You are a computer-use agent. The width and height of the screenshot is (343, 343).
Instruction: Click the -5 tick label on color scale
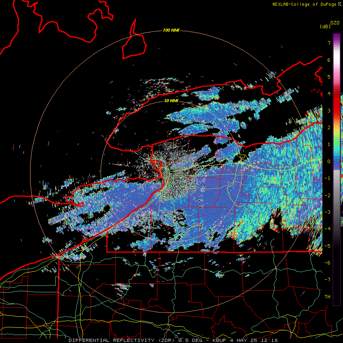tap(327, 246)
